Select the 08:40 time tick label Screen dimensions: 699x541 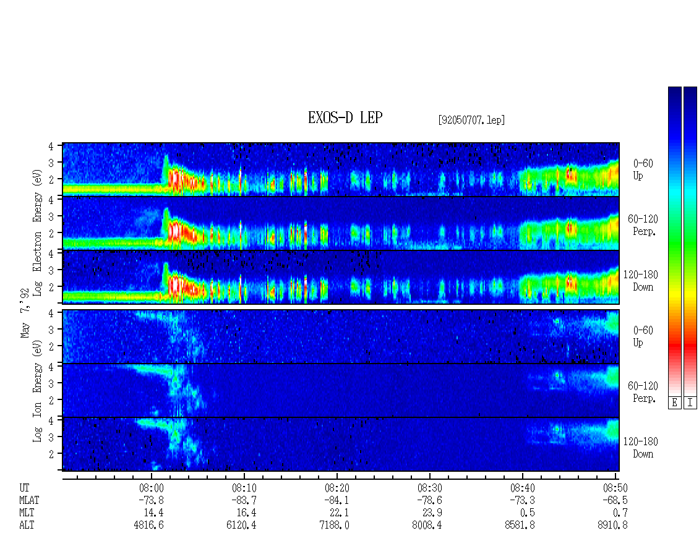tap(522, 488)
